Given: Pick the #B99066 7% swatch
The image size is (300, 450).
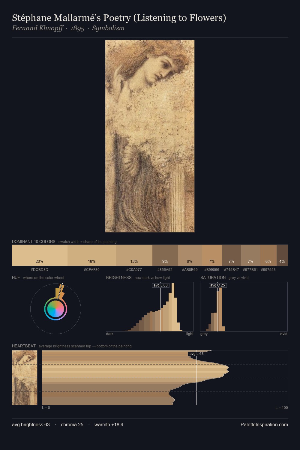Looking at the screenshot, I should pos(212,255).
